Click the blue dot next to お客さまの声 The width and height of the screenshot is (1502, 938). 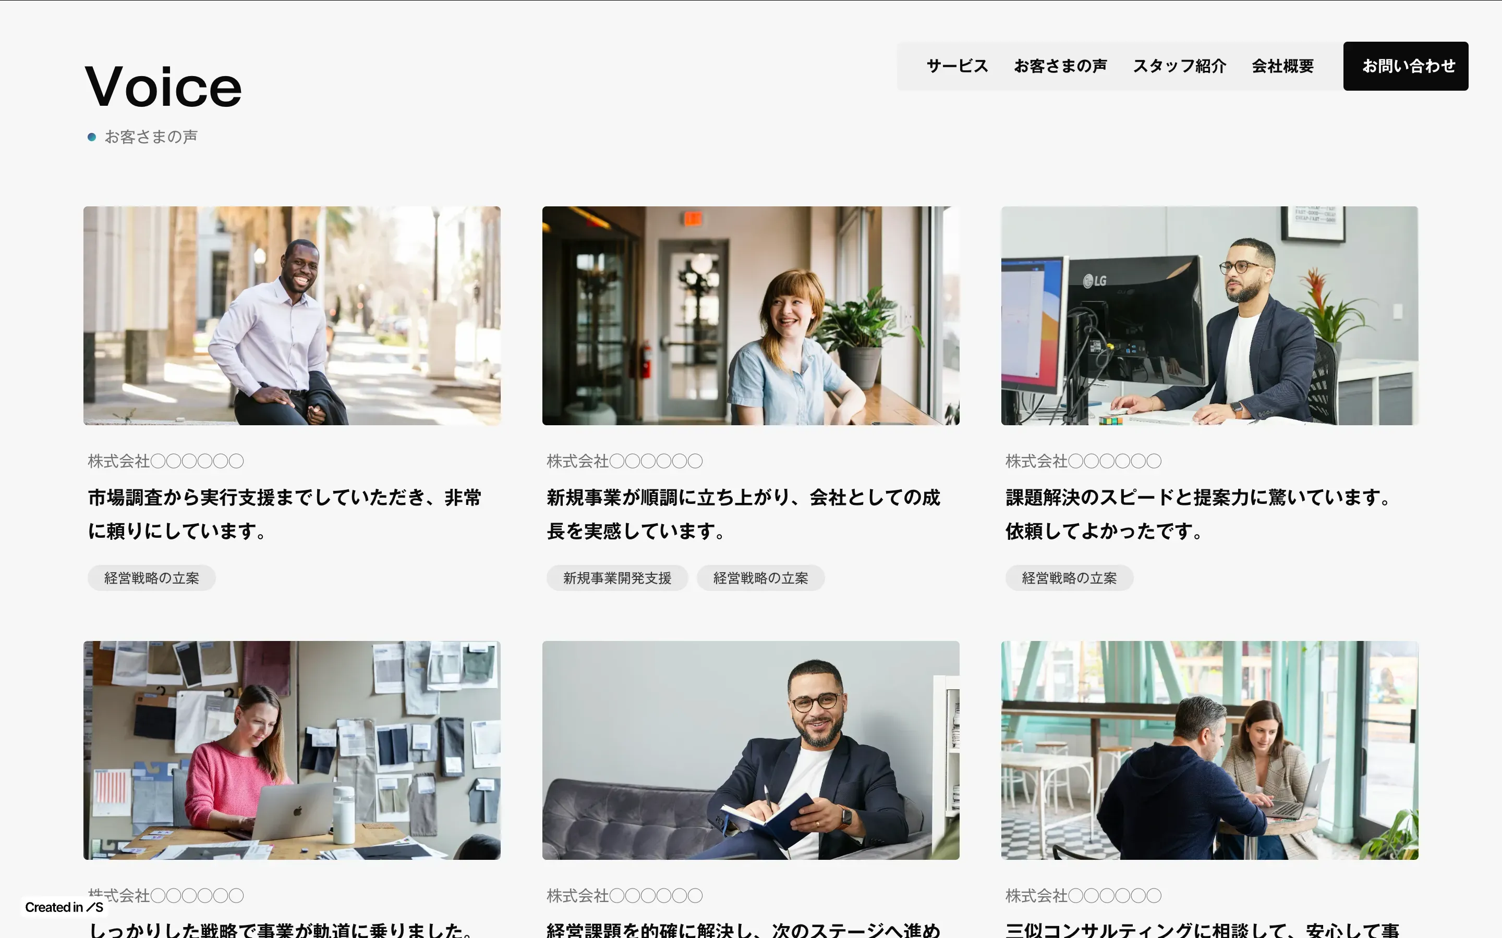(x=92, y=137)
